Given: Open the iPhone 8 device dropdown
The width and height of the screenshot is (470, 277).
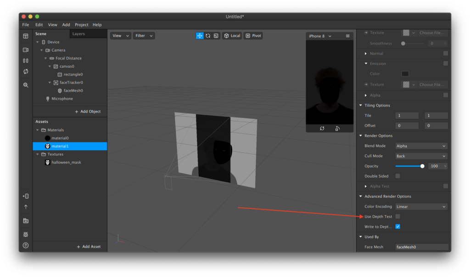Looking at the screenshot, I should point(320,36).
